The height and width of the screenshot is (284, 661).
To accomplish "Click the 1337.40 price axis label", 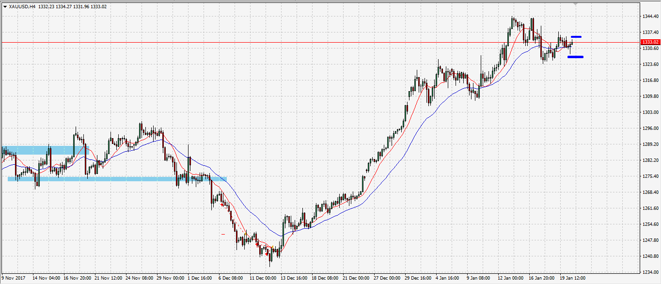I will 649,32.
